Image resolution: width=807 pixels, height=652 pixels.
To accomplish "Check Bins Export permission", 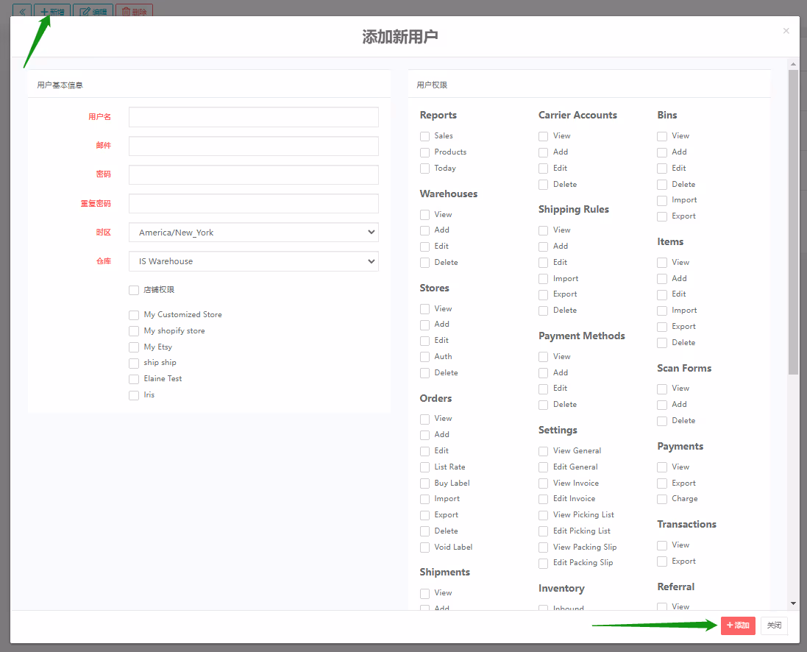I will [x=662, y=216].
